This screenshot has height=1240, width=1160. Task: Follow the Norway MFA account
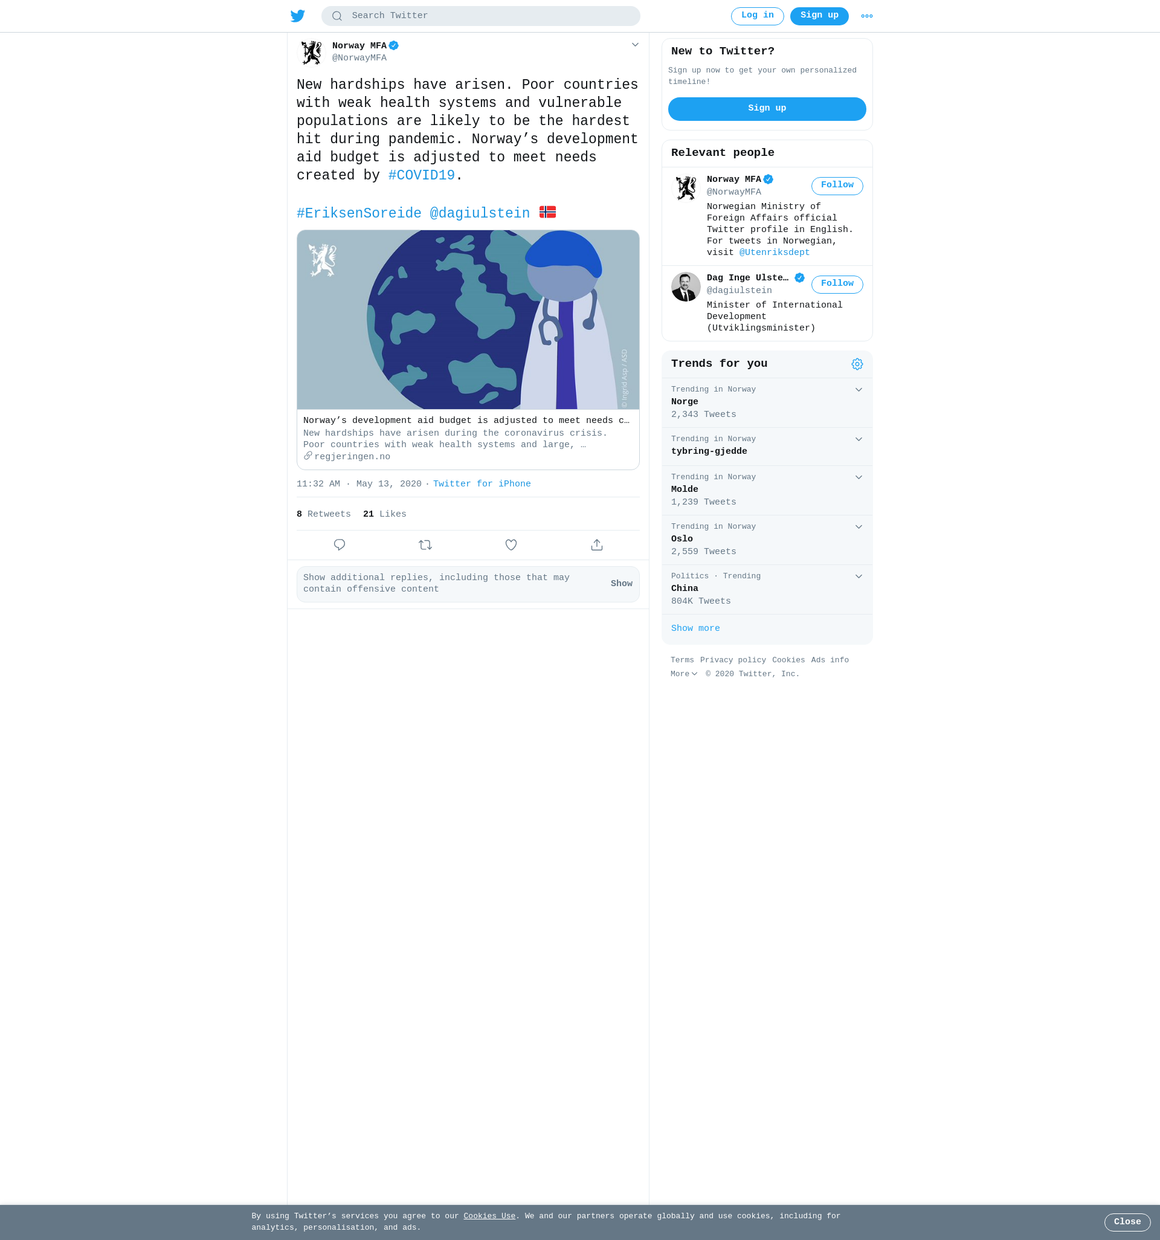point(837,186)
